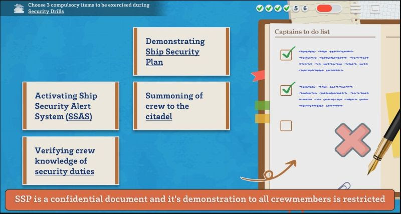Viewport: 401px width, 214px height.
Task: Click the red X wrong-answer mark
Action: [x=352, y=140]
